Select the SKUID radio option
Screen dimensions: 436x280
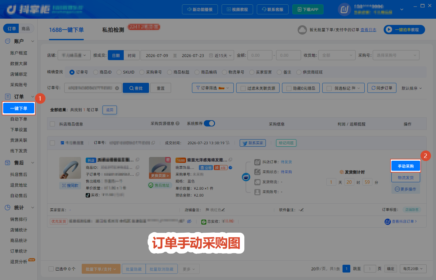119,72
